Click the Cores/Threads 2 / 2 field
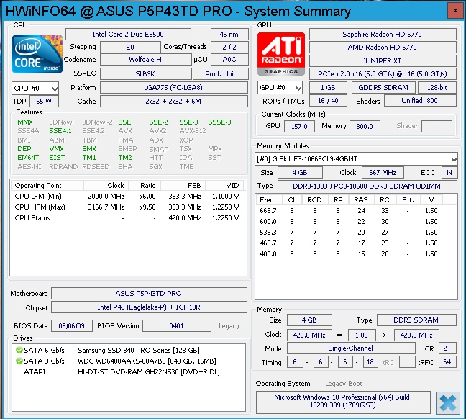The width and height of the screenshot is (466, 419). (x=229, y=47)
